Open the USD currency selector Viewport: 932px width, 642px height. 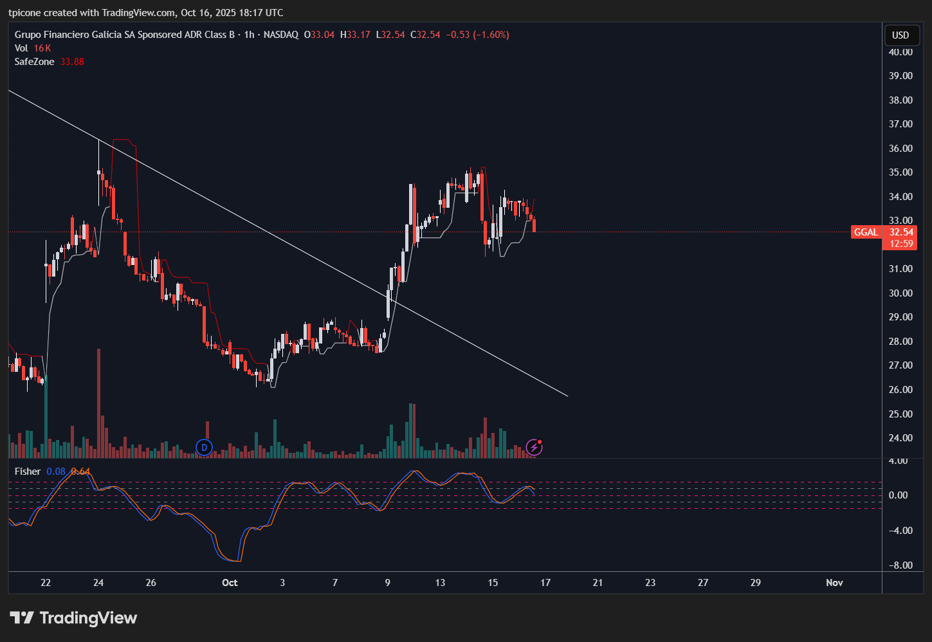(900, 35)
